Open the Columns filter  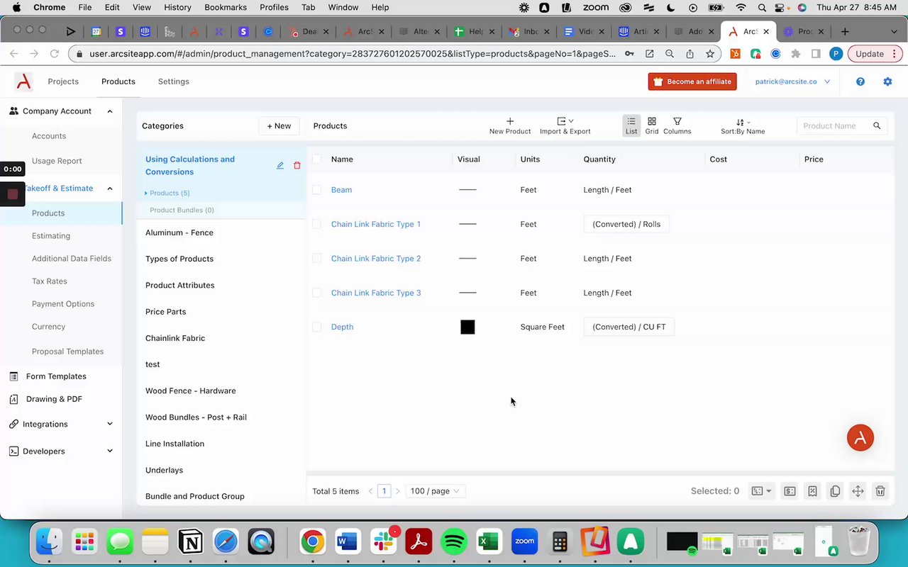pyautogui.click(x=677, y=125)
